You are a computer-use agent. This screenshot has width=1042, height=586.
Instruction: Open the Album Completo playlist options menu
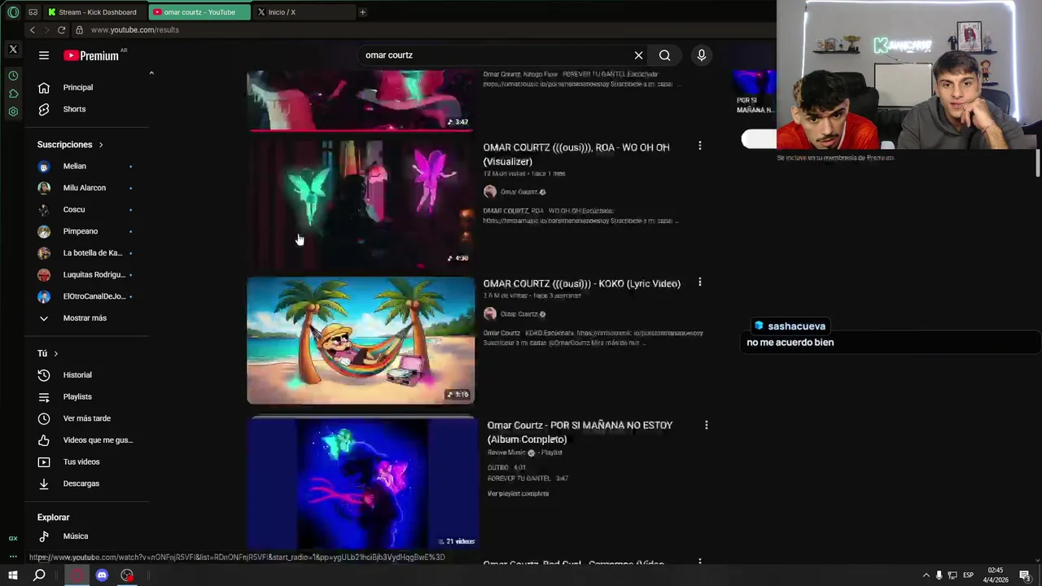pos(707,425)
